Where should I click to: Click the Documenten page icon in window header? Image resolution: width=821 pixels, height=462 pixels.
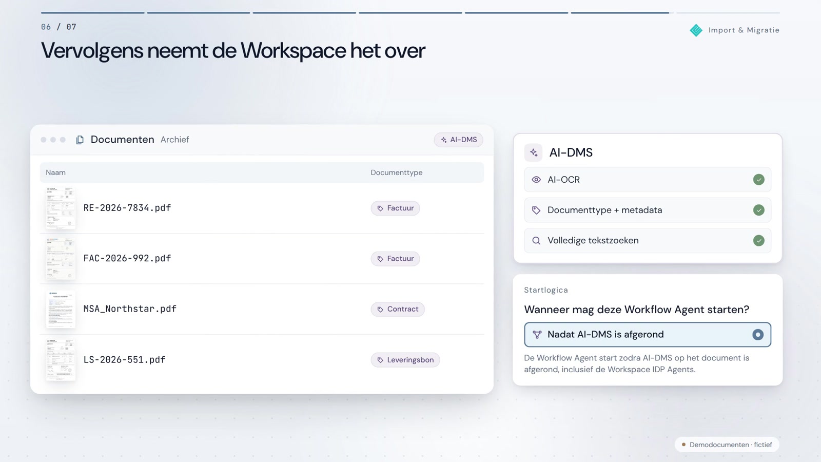pos(80,140)
